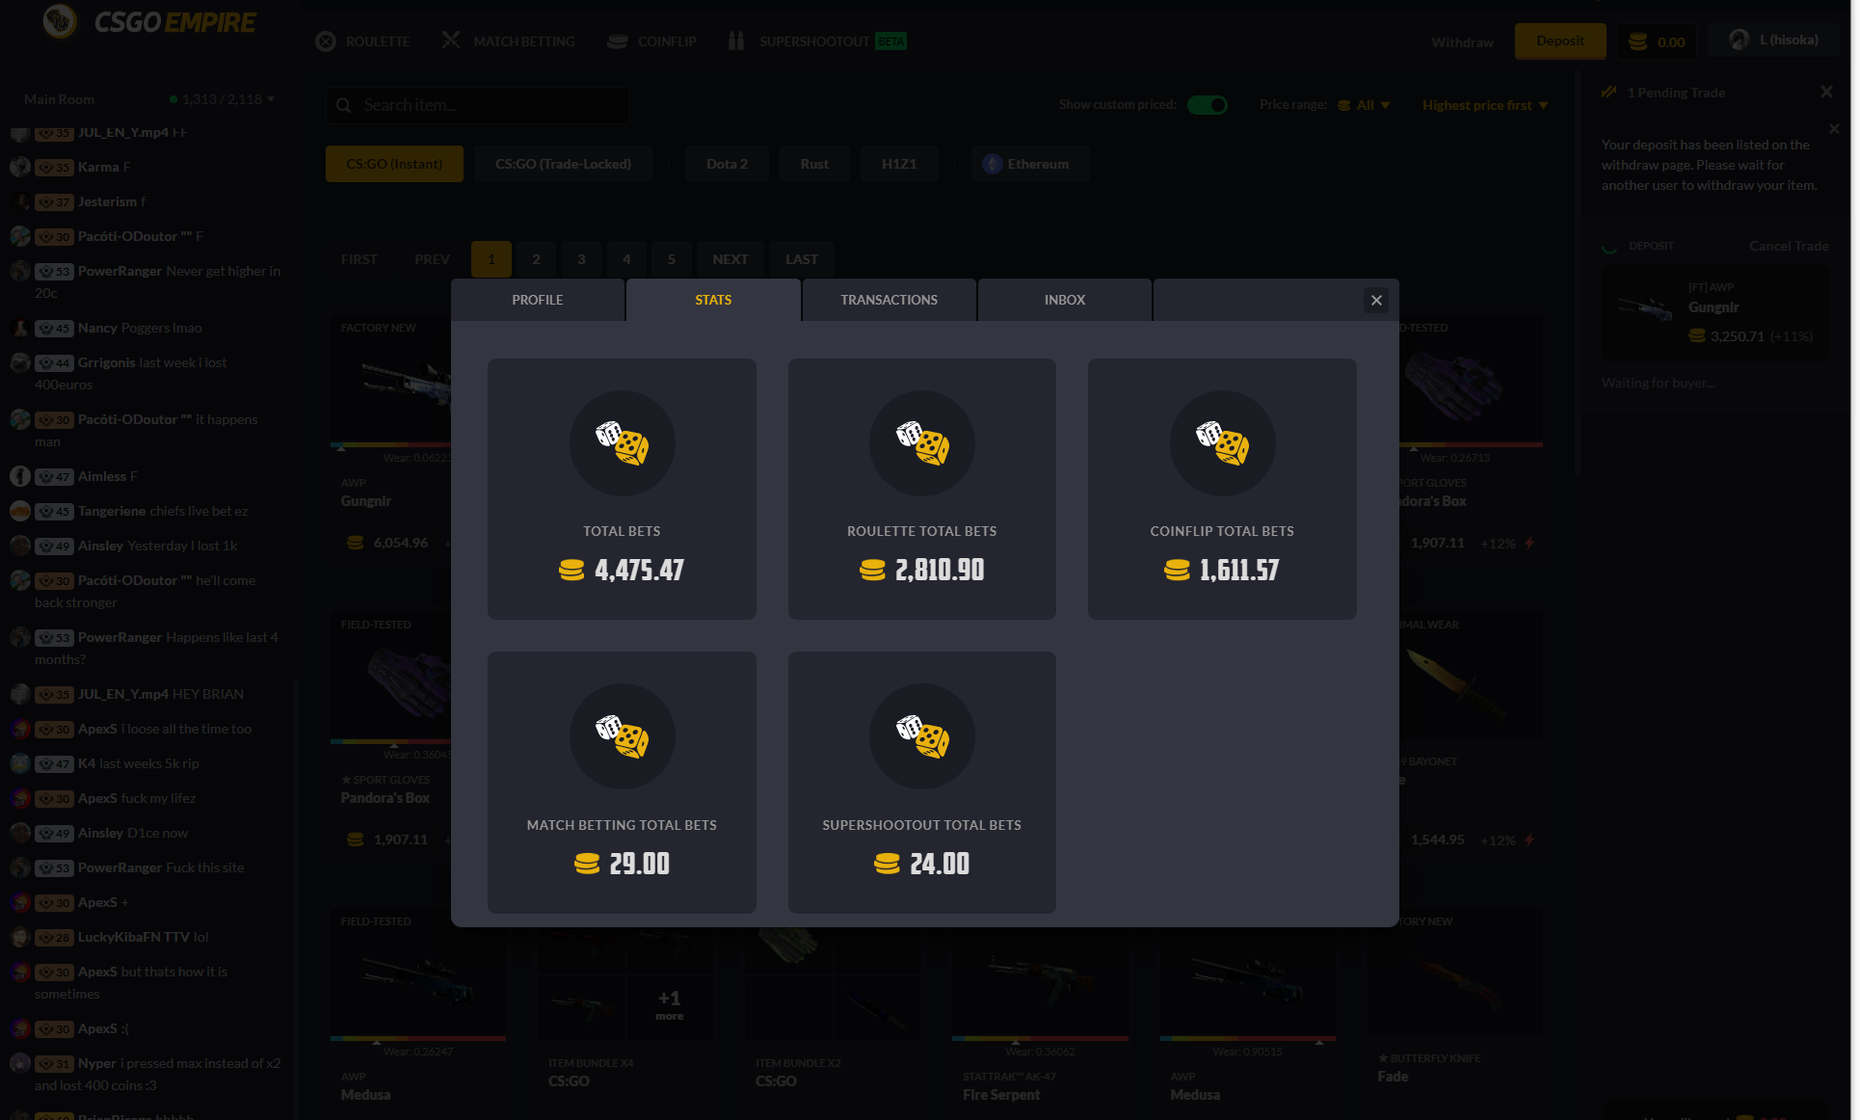This screenshot has width=1860, height=1120.
Task: Click the Coinflip Total Bets dice icon
Action: pos(1222,443)
